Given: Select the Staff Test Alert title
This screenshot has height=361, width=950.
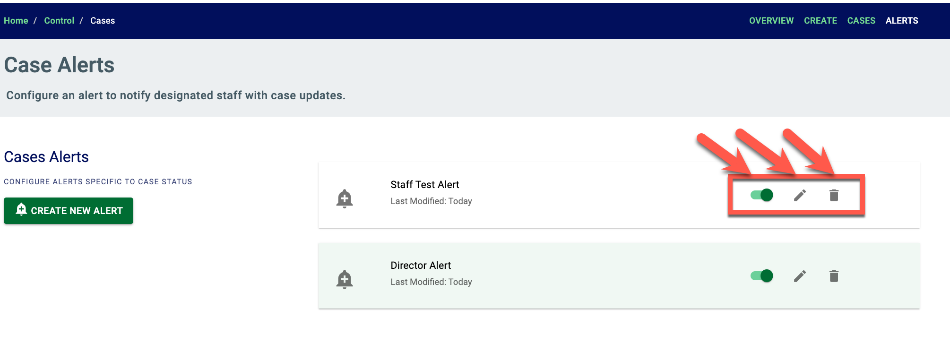Looking at the screenshot, I should tap(424, 185).
